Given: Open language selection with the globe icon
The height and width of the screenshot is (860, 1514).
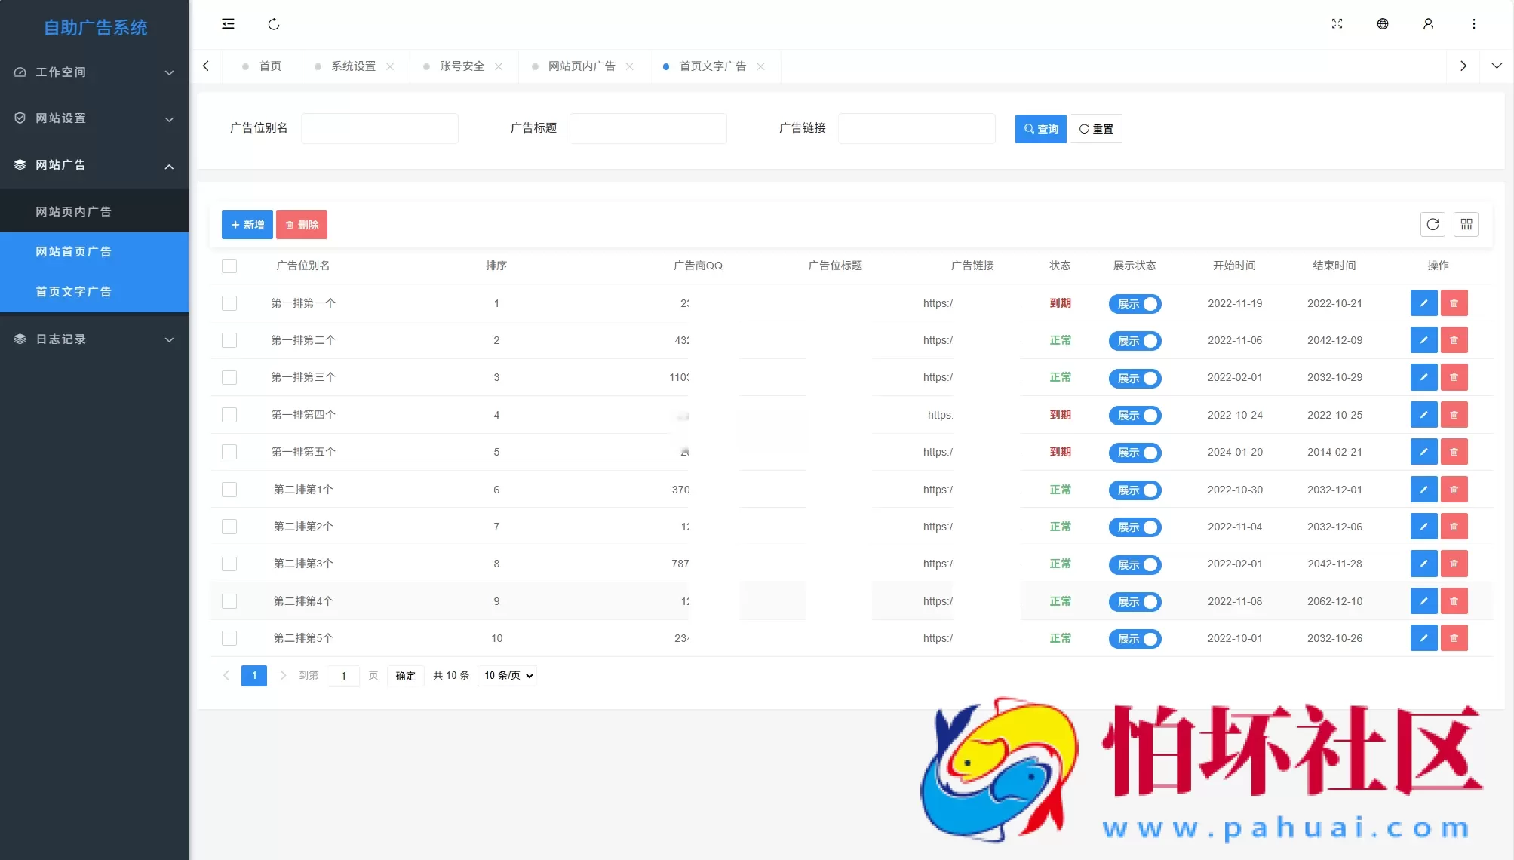Looking at the screenshot, I should coord(1383,24).
